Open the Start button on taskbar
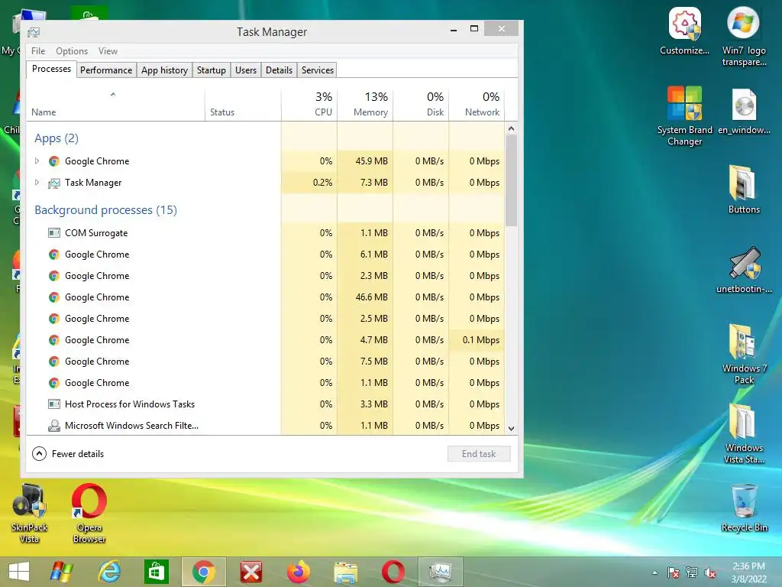The image size is (782, 587). pos(19,572)
